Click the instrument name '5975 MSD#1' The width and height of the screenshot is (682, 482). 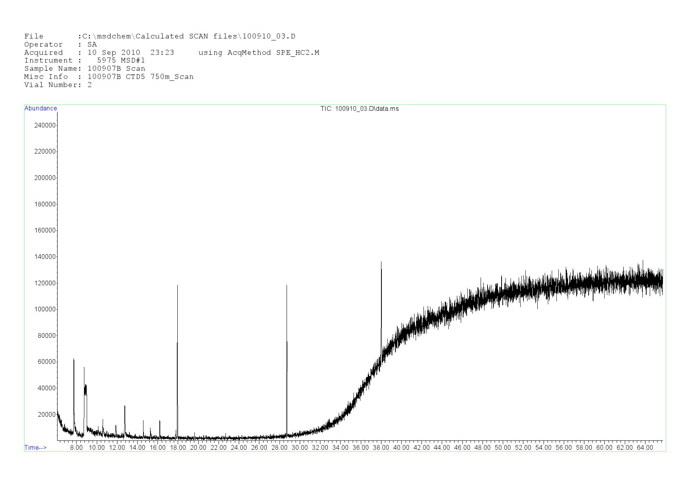(121, 61)
